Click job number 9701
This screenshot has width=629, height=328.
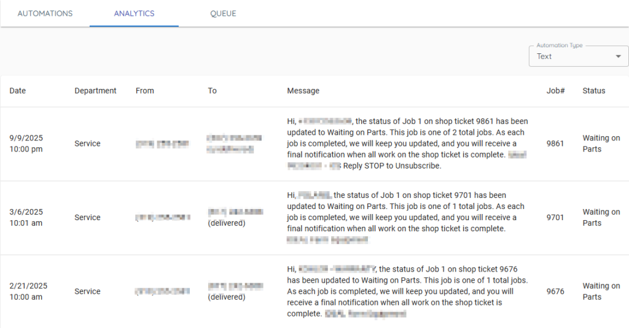[555, 218]
